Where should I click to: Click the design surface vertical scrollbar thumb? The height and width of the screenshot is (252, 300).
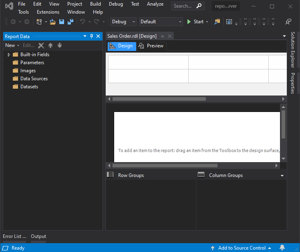coord(284,124)
